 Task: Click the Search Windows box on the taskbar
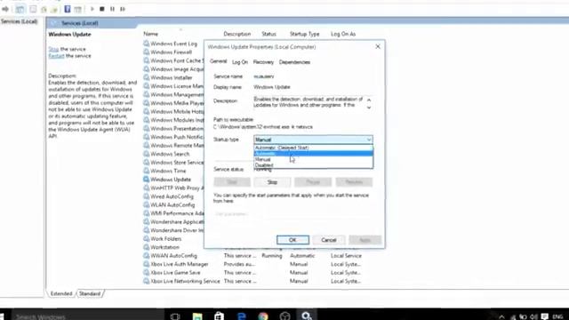(x=87, y=316)
